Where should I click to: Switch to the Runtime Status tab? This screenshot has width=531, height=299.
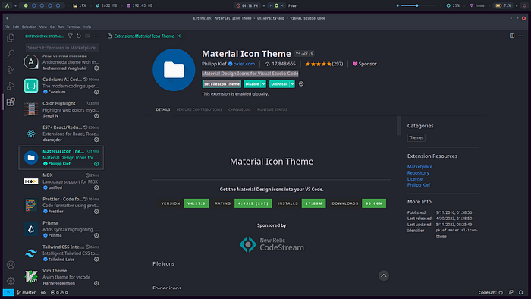tap(272, 109)
